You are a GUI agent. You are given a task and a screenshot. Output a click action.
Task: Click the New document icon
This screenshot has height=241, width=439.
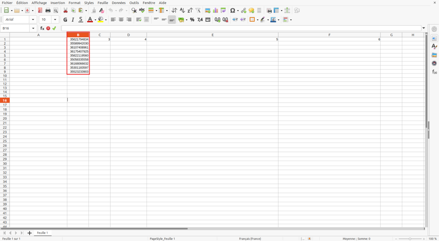[6, 11]
